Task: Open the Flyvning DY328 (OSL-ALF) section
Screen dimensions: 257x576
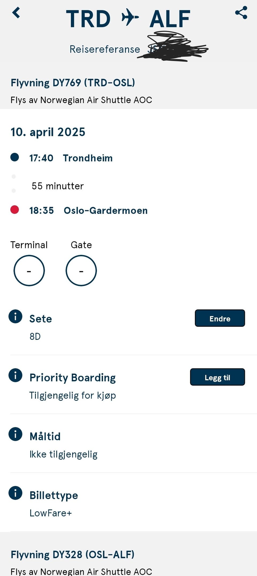Action: pyautogui.click(x=72, y=555)
